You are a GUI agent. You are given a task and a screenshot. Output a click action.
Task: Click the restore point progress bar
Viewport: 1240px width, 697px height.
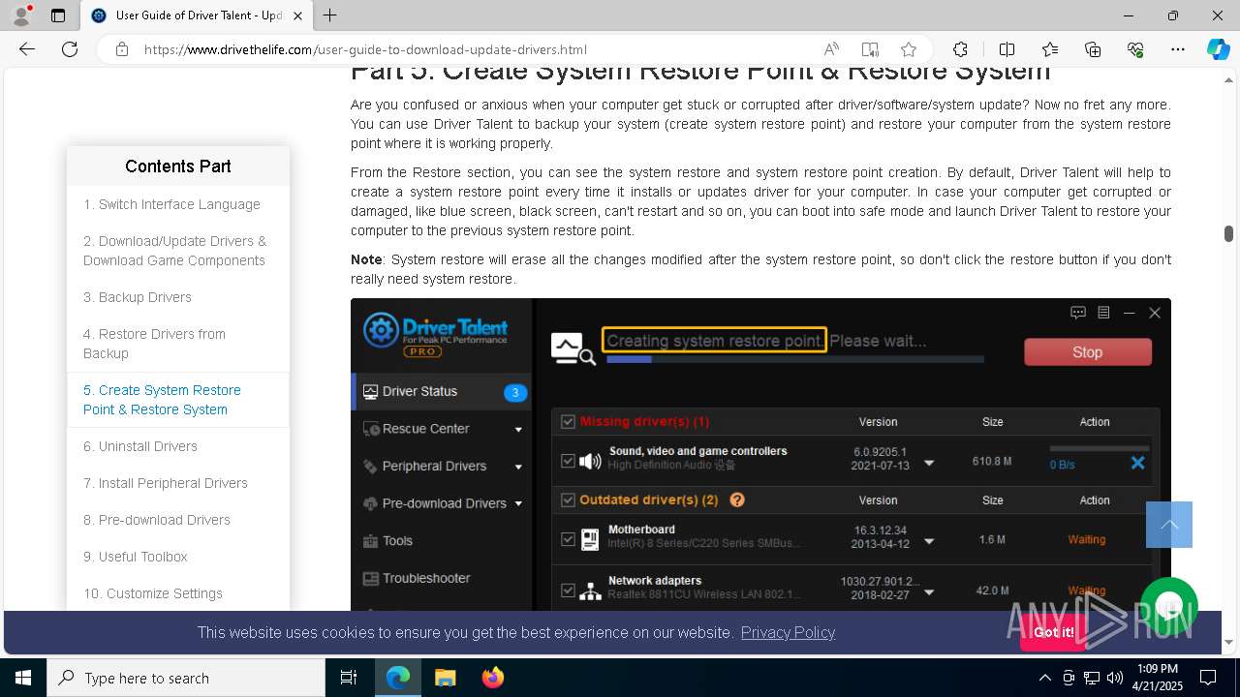coord(795,359)
